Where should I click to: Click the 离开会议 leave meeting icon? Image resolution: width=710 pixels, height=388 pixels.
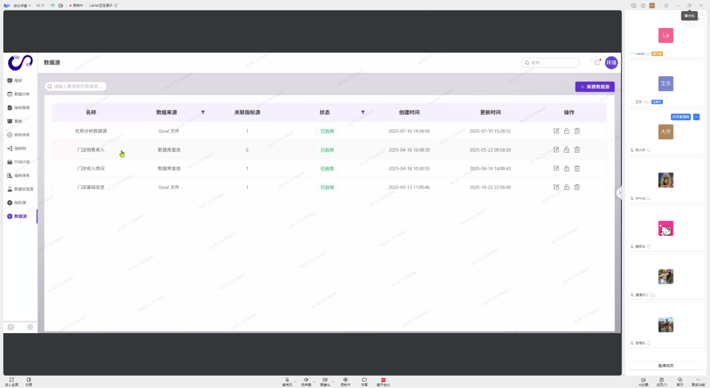[383, 380]
